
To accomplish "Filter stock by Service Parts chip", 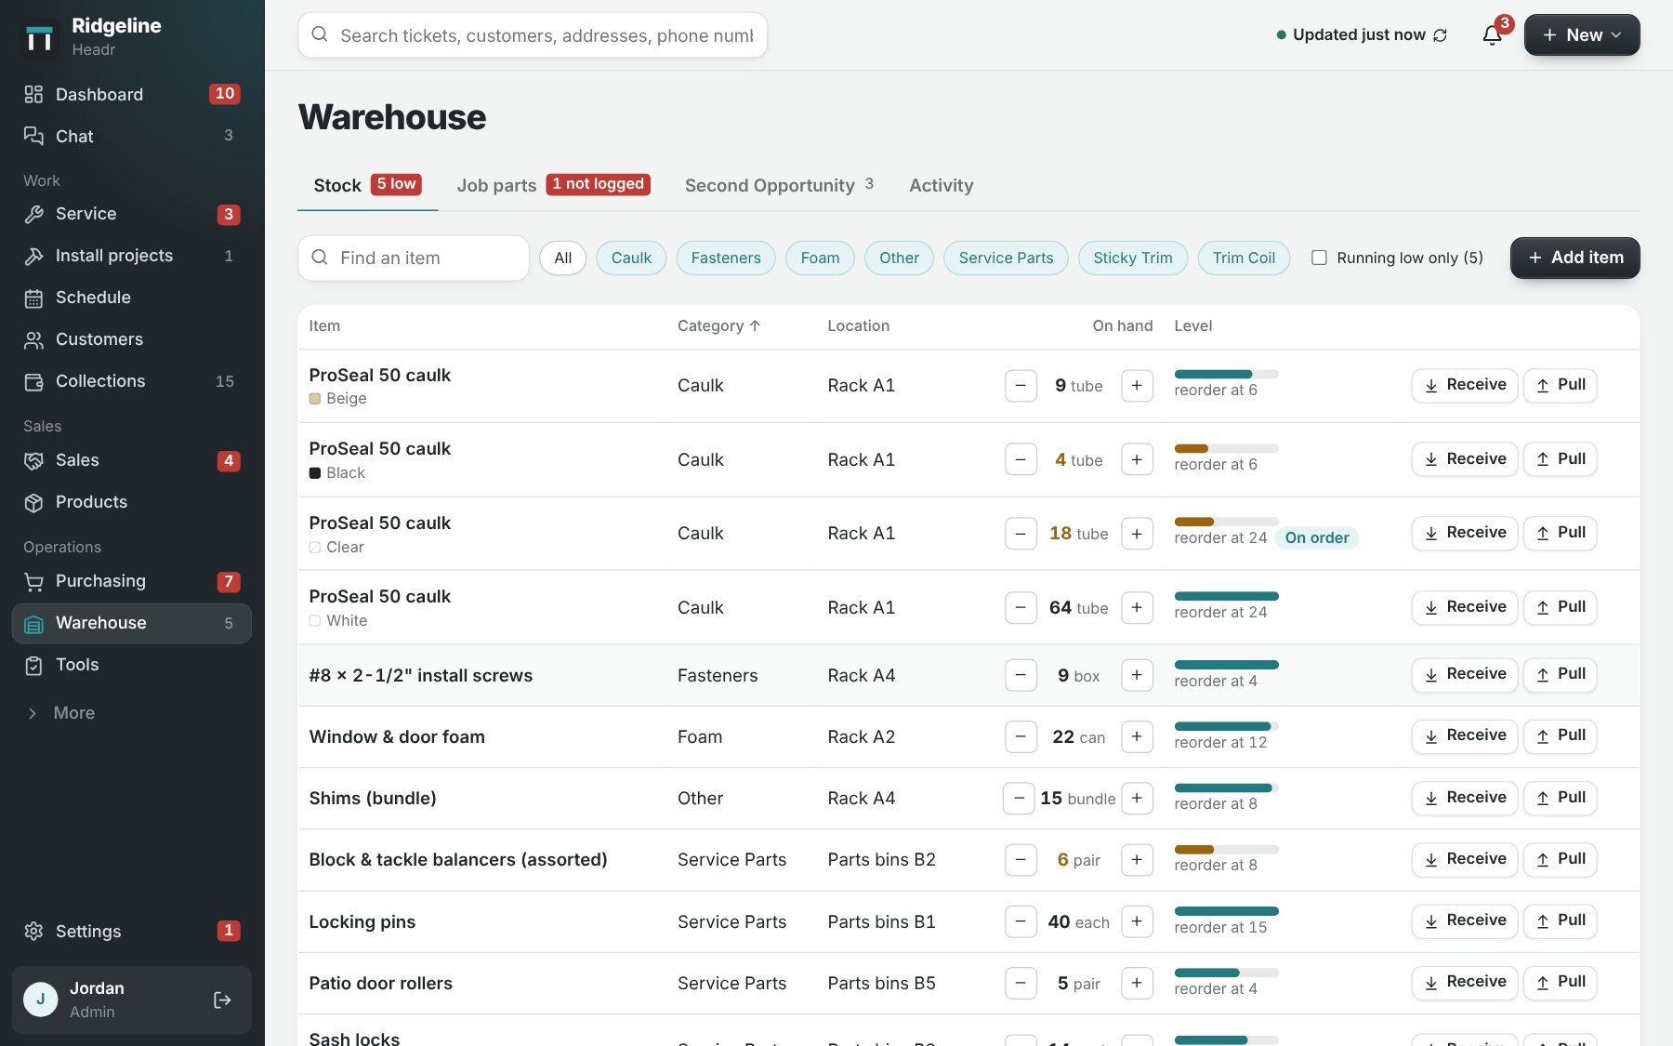I will click(x=1006, y=258).
